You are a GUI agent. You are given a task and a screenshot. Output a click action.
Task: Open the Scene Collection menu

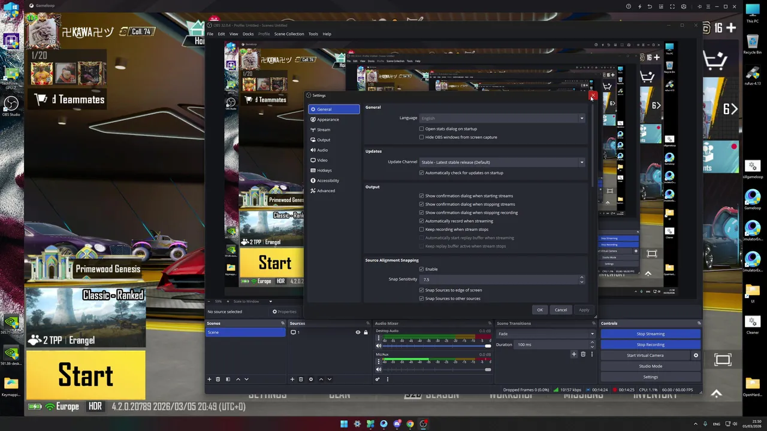pos(289,34)
